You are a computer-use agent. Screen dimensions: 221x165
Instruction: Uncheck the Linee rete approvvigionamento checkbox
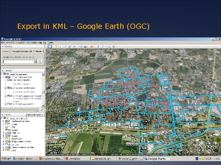click(x=8, y=96)
